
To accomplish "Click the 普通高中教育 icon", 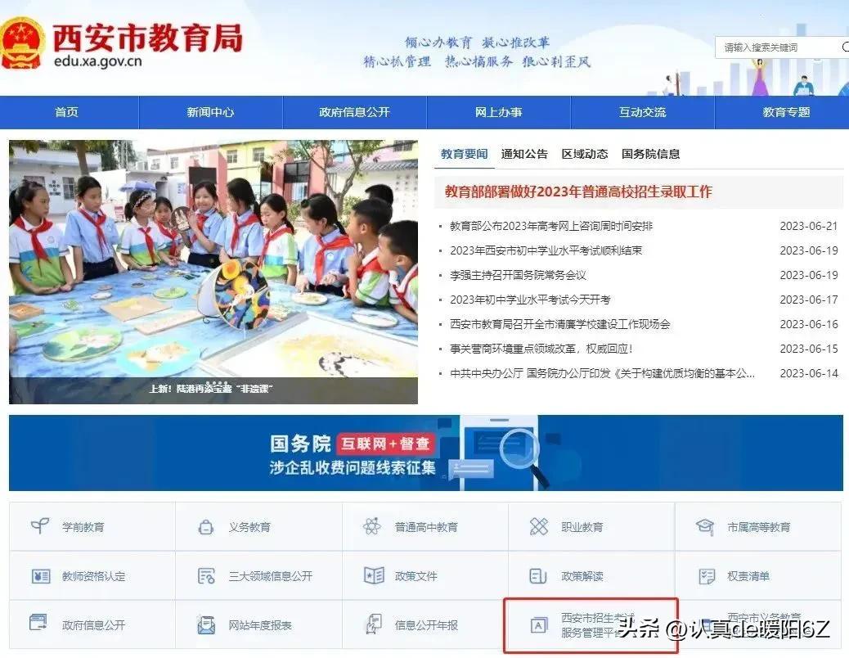I will point(372,526).
